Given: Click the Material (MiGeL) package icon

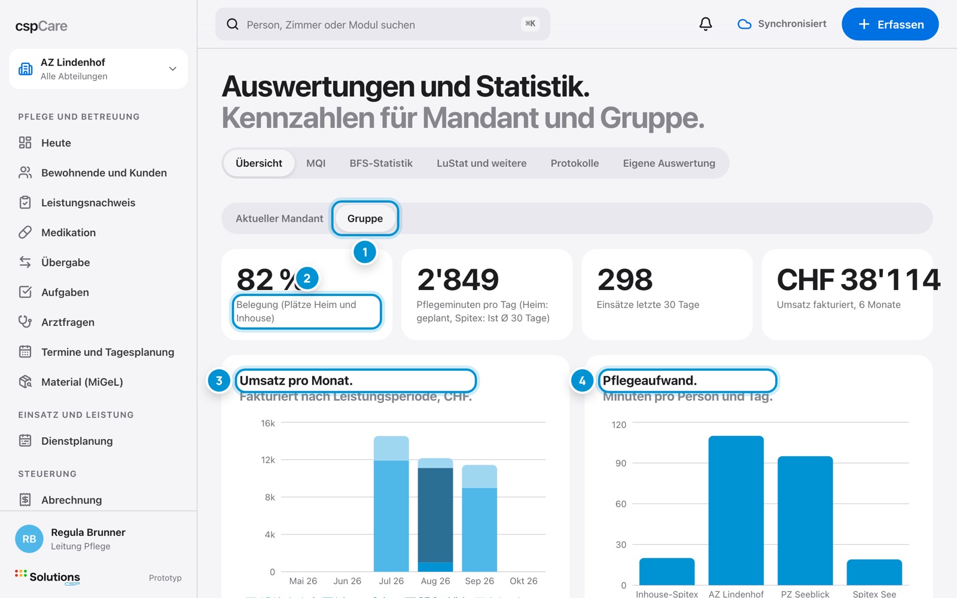Looking at the screenshot, I should (25, 382).
